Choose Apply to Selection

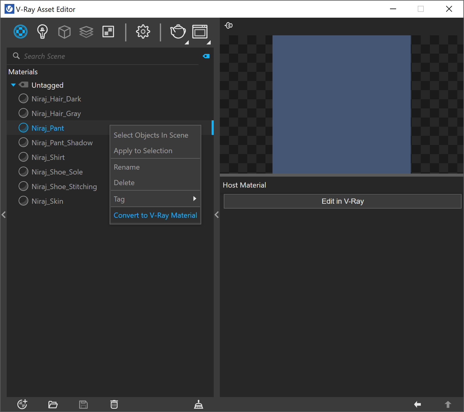coord(155,151)
